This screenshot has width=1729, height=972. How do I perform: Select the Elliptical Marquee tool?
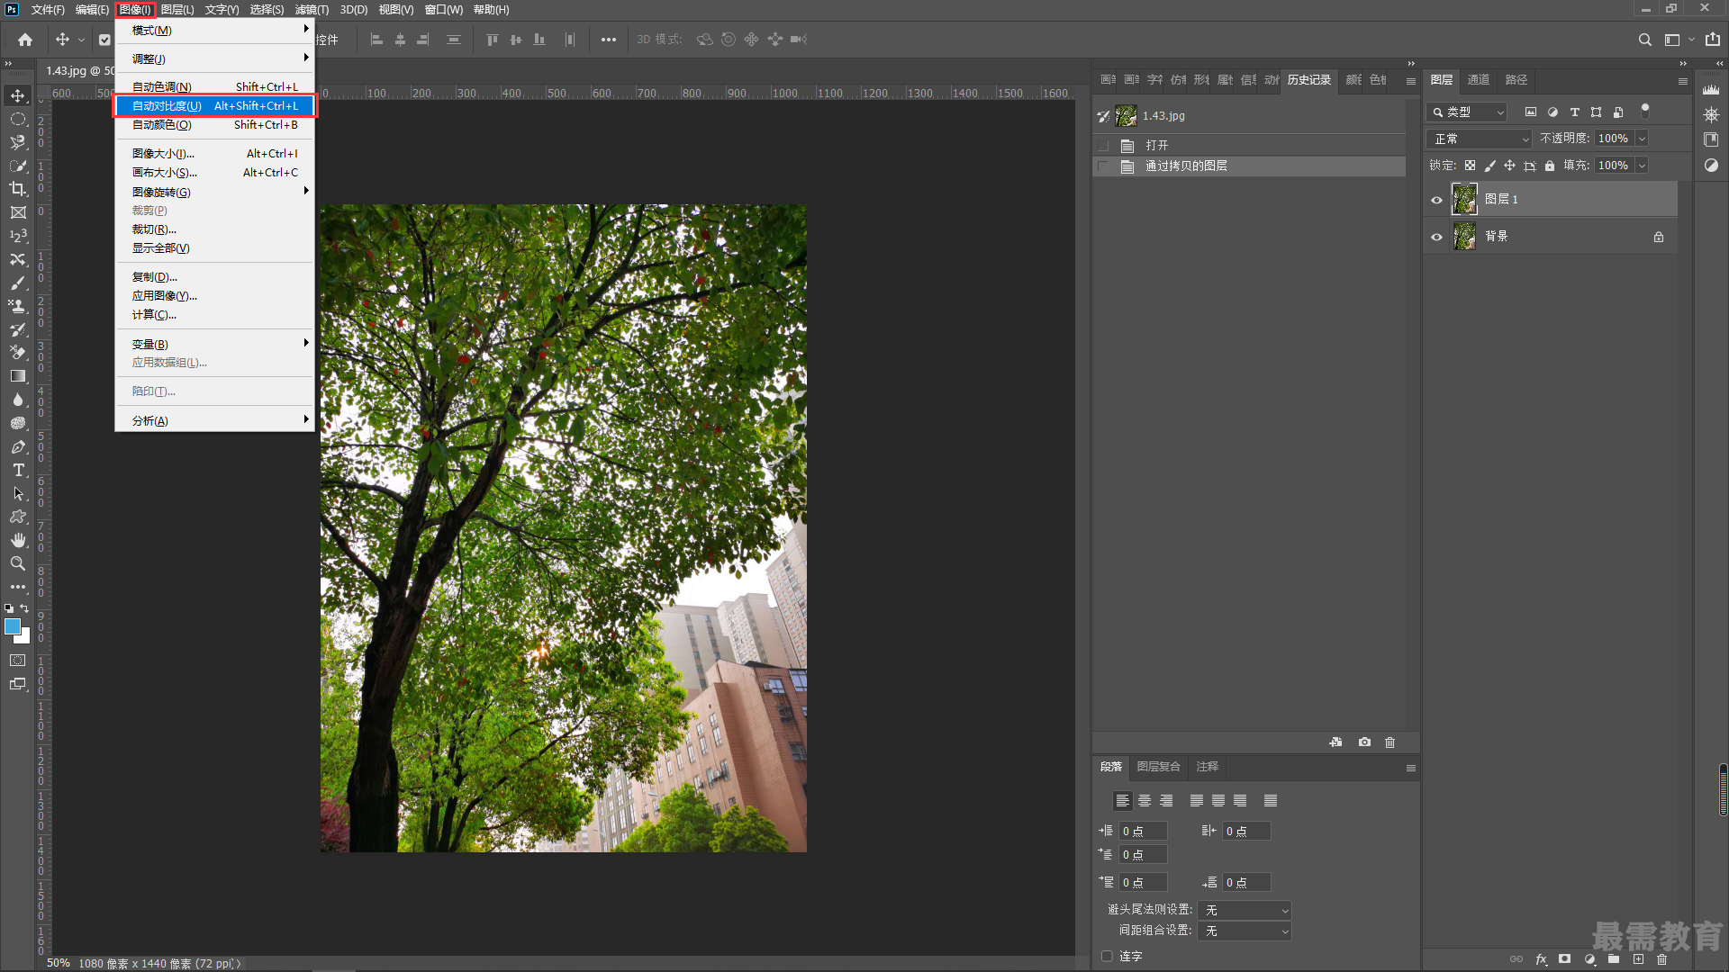coord(18,119)
